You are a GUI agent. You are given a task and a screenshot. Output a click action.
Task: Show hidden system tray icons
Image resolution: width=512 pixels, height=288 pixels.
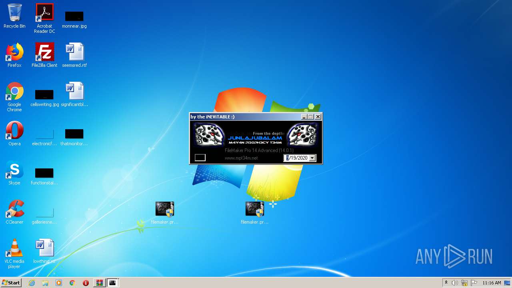(x=446, y=283)
